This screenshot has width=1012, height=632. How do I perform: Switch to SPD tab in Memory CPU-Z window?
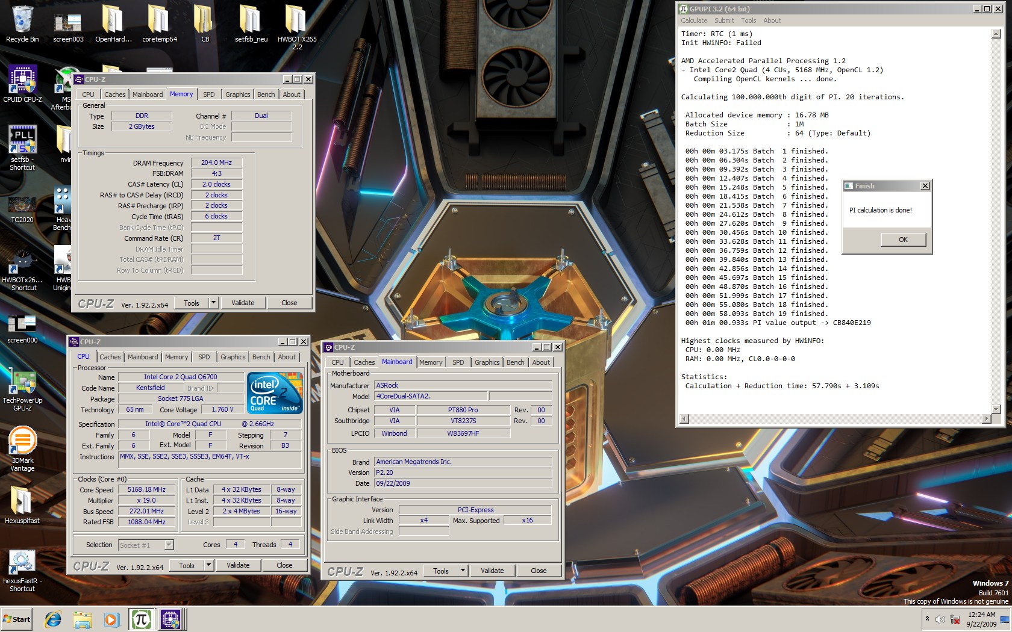(208, 94)
